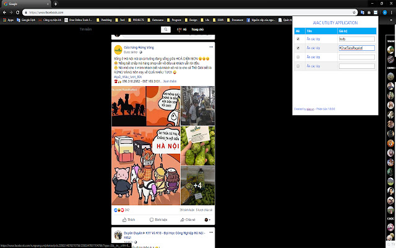The image size is (396, 248).
Task: Check the third row's empty checkbox
Action: coord(298,57)
